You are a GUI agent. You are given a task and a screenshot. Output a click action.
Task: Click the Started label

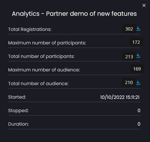pyautogui.click(x=17, y=97)
